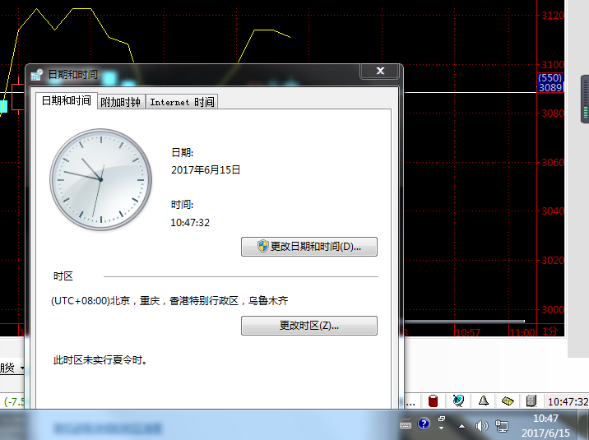Click the time text 10:47:32 in dialog

(x=190, y=223)
